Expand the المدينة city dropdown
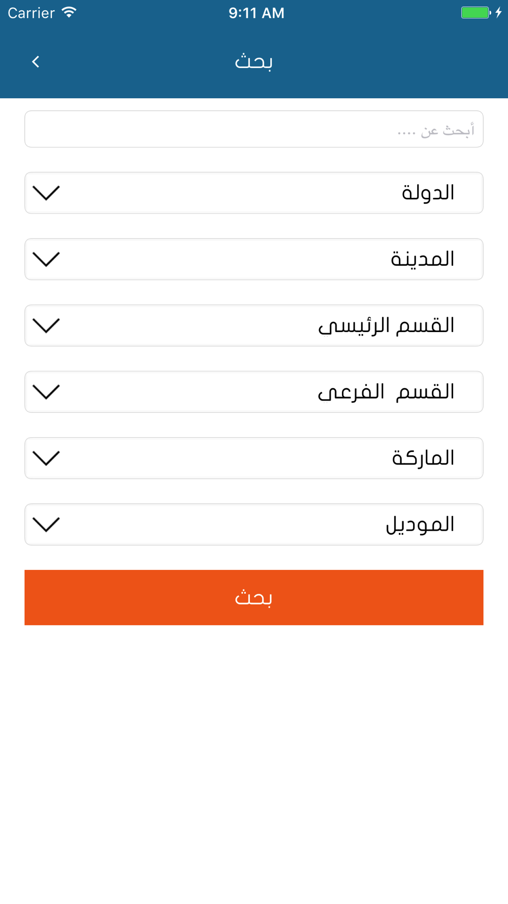The width and height of the screenshot is (508, 904). [254, 259]
